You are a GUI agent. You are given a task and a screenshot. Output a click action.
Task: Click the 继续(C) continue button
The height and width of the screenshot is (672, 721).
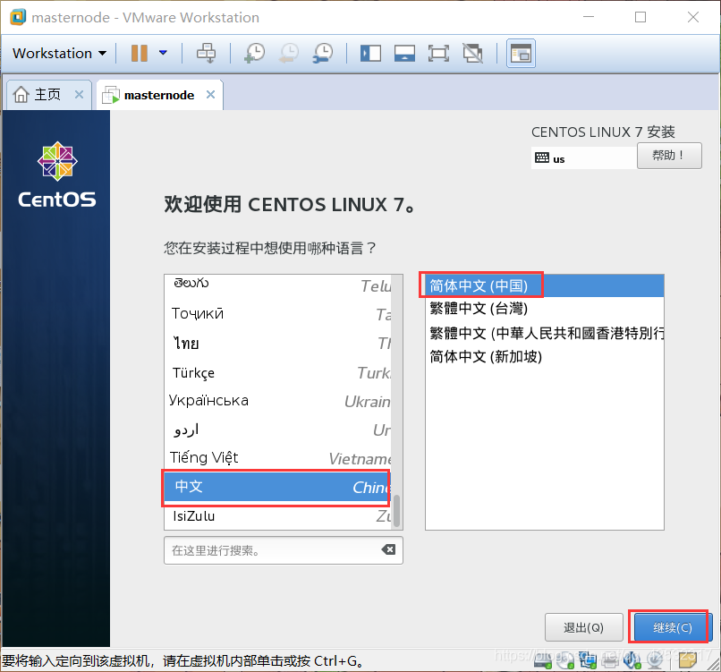[672, 627]
